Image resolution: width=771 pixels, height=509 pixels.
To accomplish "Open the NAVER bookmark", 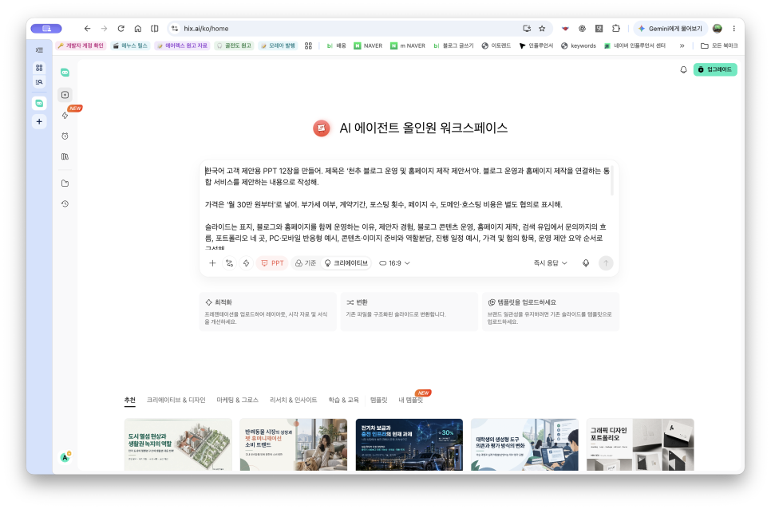I will (368, 45).
